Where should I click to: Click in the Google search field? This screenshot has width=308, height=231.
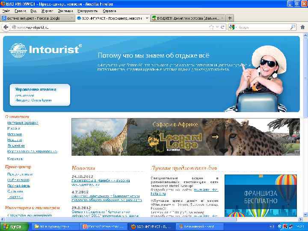coord(264,27)
